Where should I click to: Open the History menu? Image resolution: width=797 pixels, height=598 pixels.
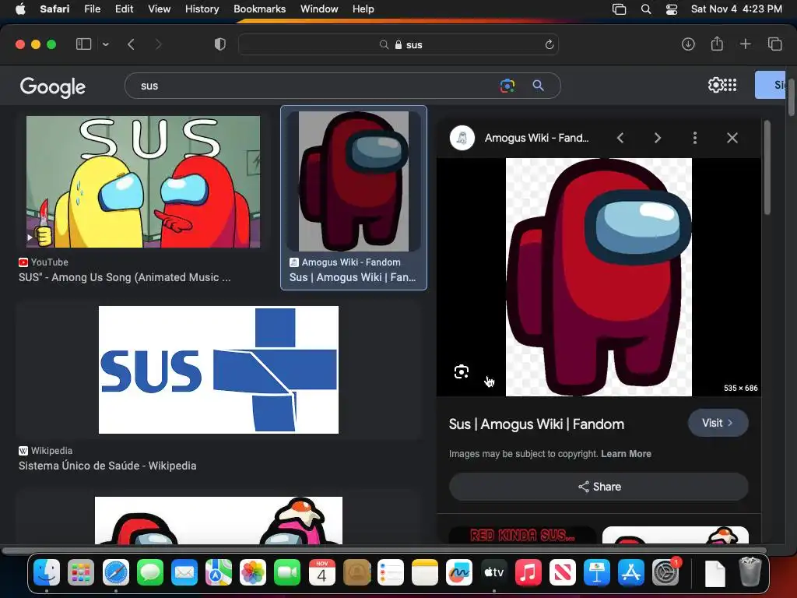point(202,9)
